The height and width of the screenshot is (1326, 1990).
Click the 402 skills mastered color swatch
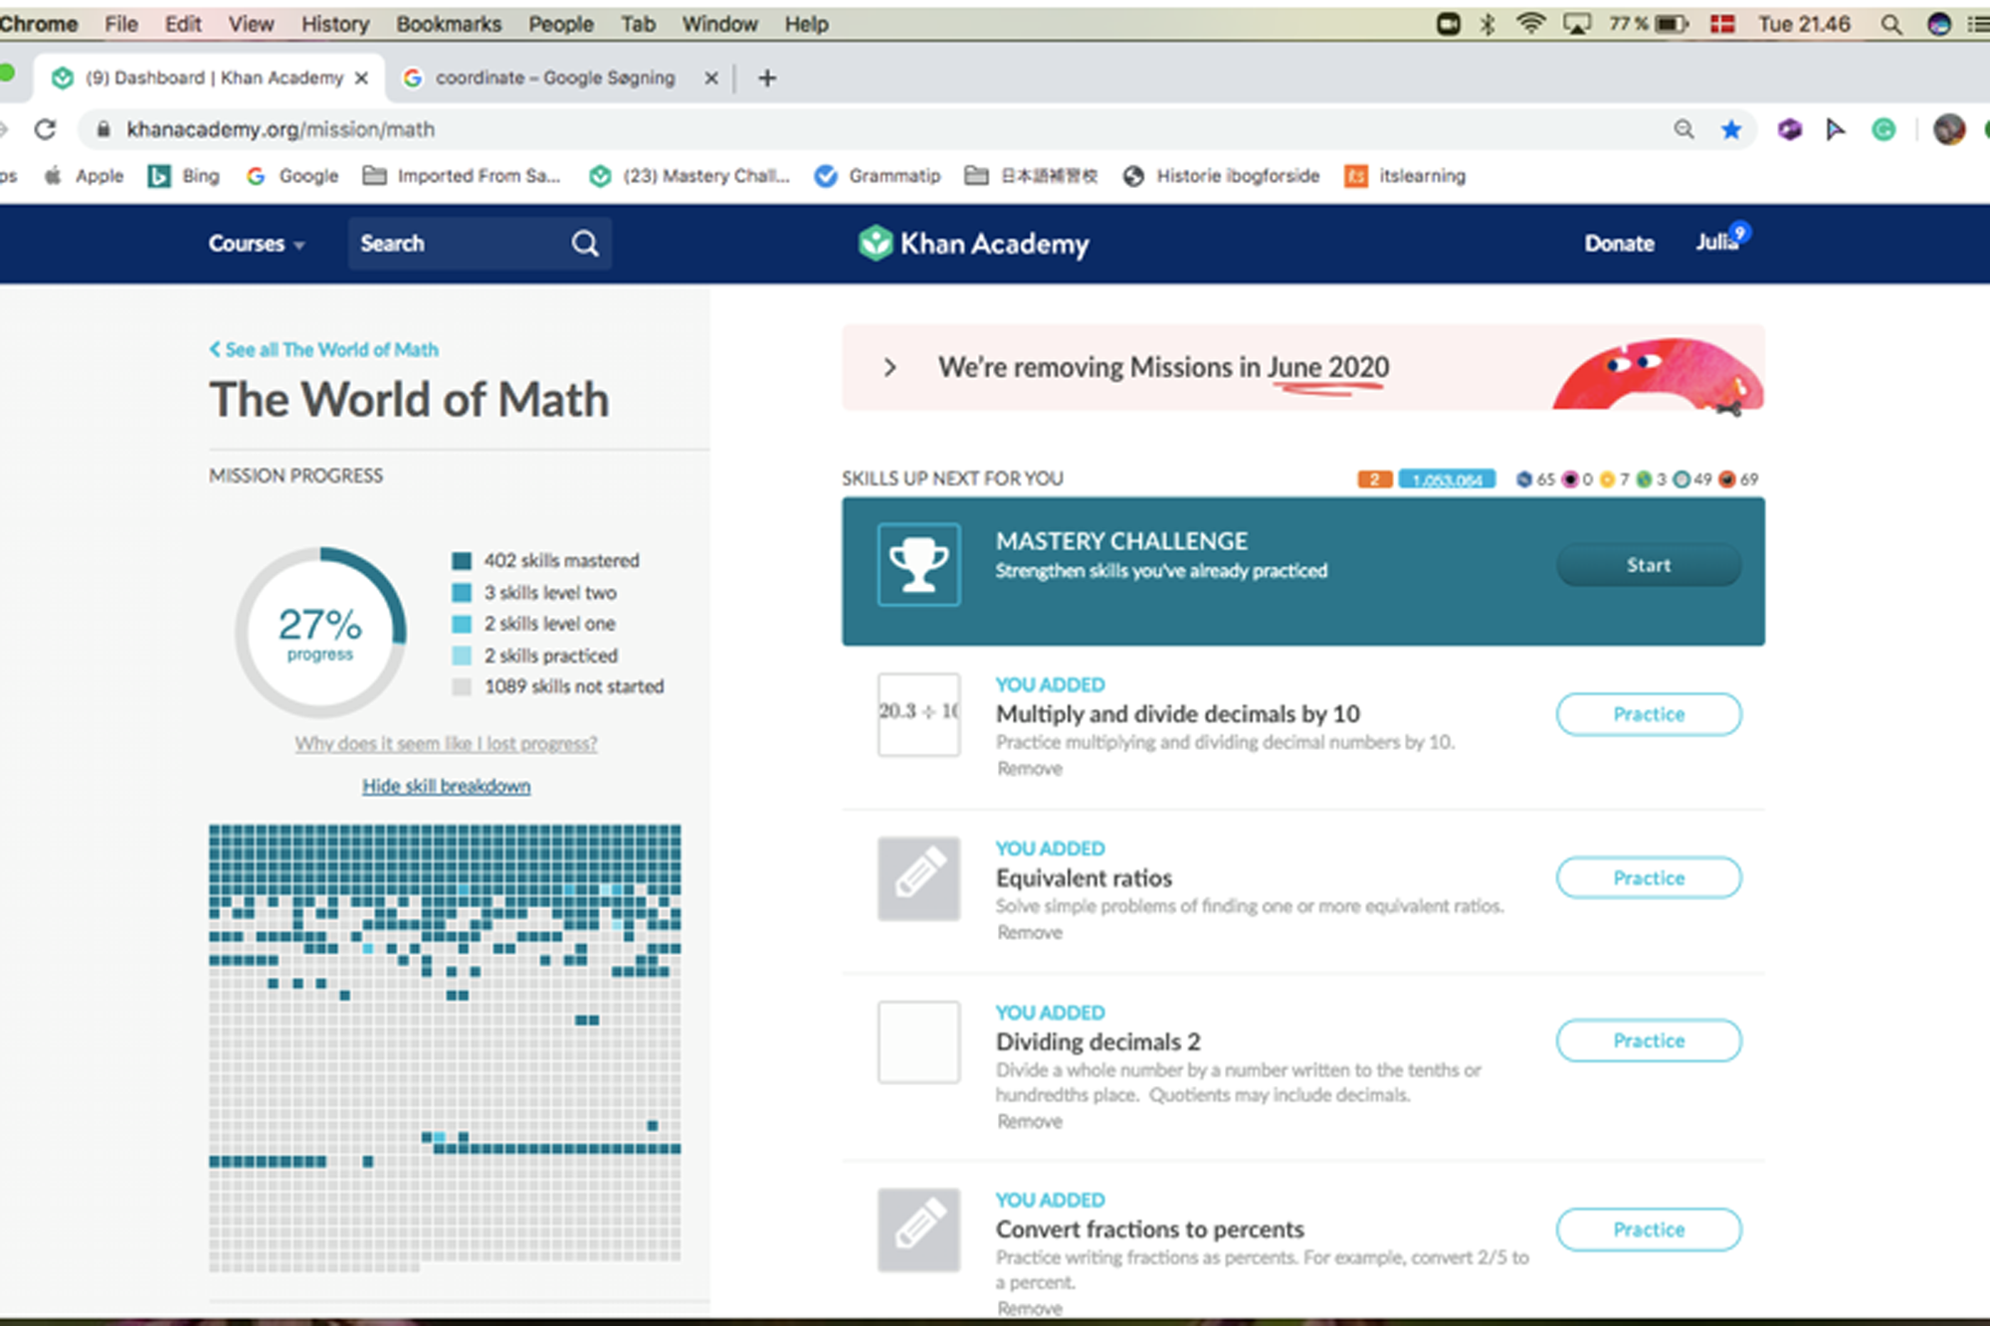point(462,561)
